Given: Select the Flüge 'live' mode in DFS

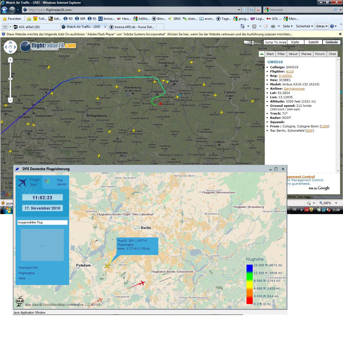Looking at the screenshot, I should pos(29,182).
